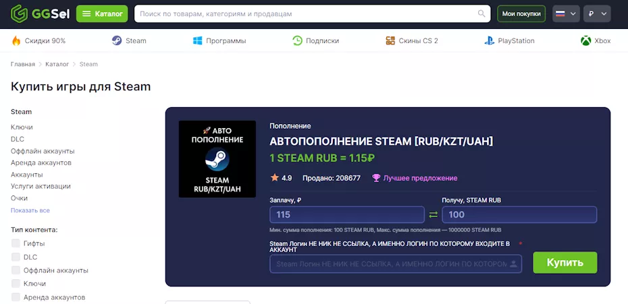Screen dimensions: 628x304
Task: Click the Подписки clock icon
Action: 297,40
